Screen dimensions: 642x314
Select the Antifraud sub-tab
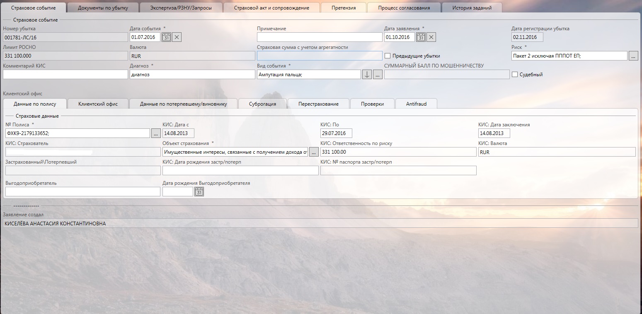[x=416, y=104]
